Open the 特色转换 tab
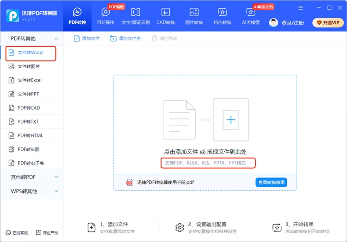Screen dimensions: 347x242 point(222,16)
